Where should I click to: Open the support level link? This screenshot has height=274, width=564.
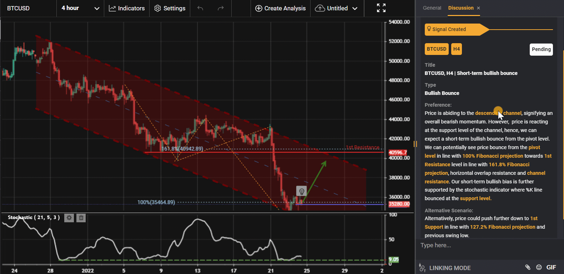point(475,198)
